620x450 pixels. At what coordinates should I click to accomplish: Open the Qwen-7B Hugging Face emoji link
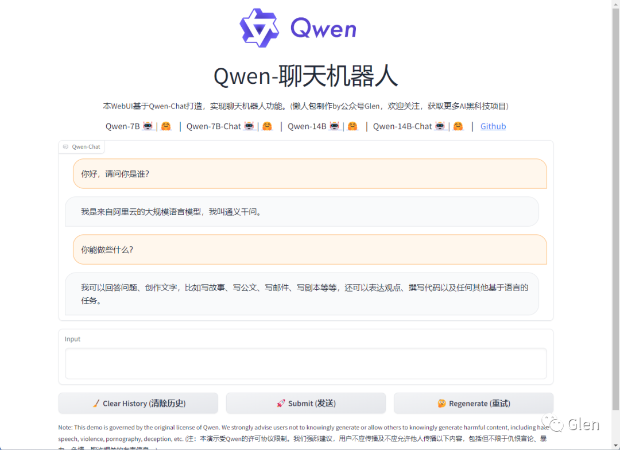tap(166, 126)
